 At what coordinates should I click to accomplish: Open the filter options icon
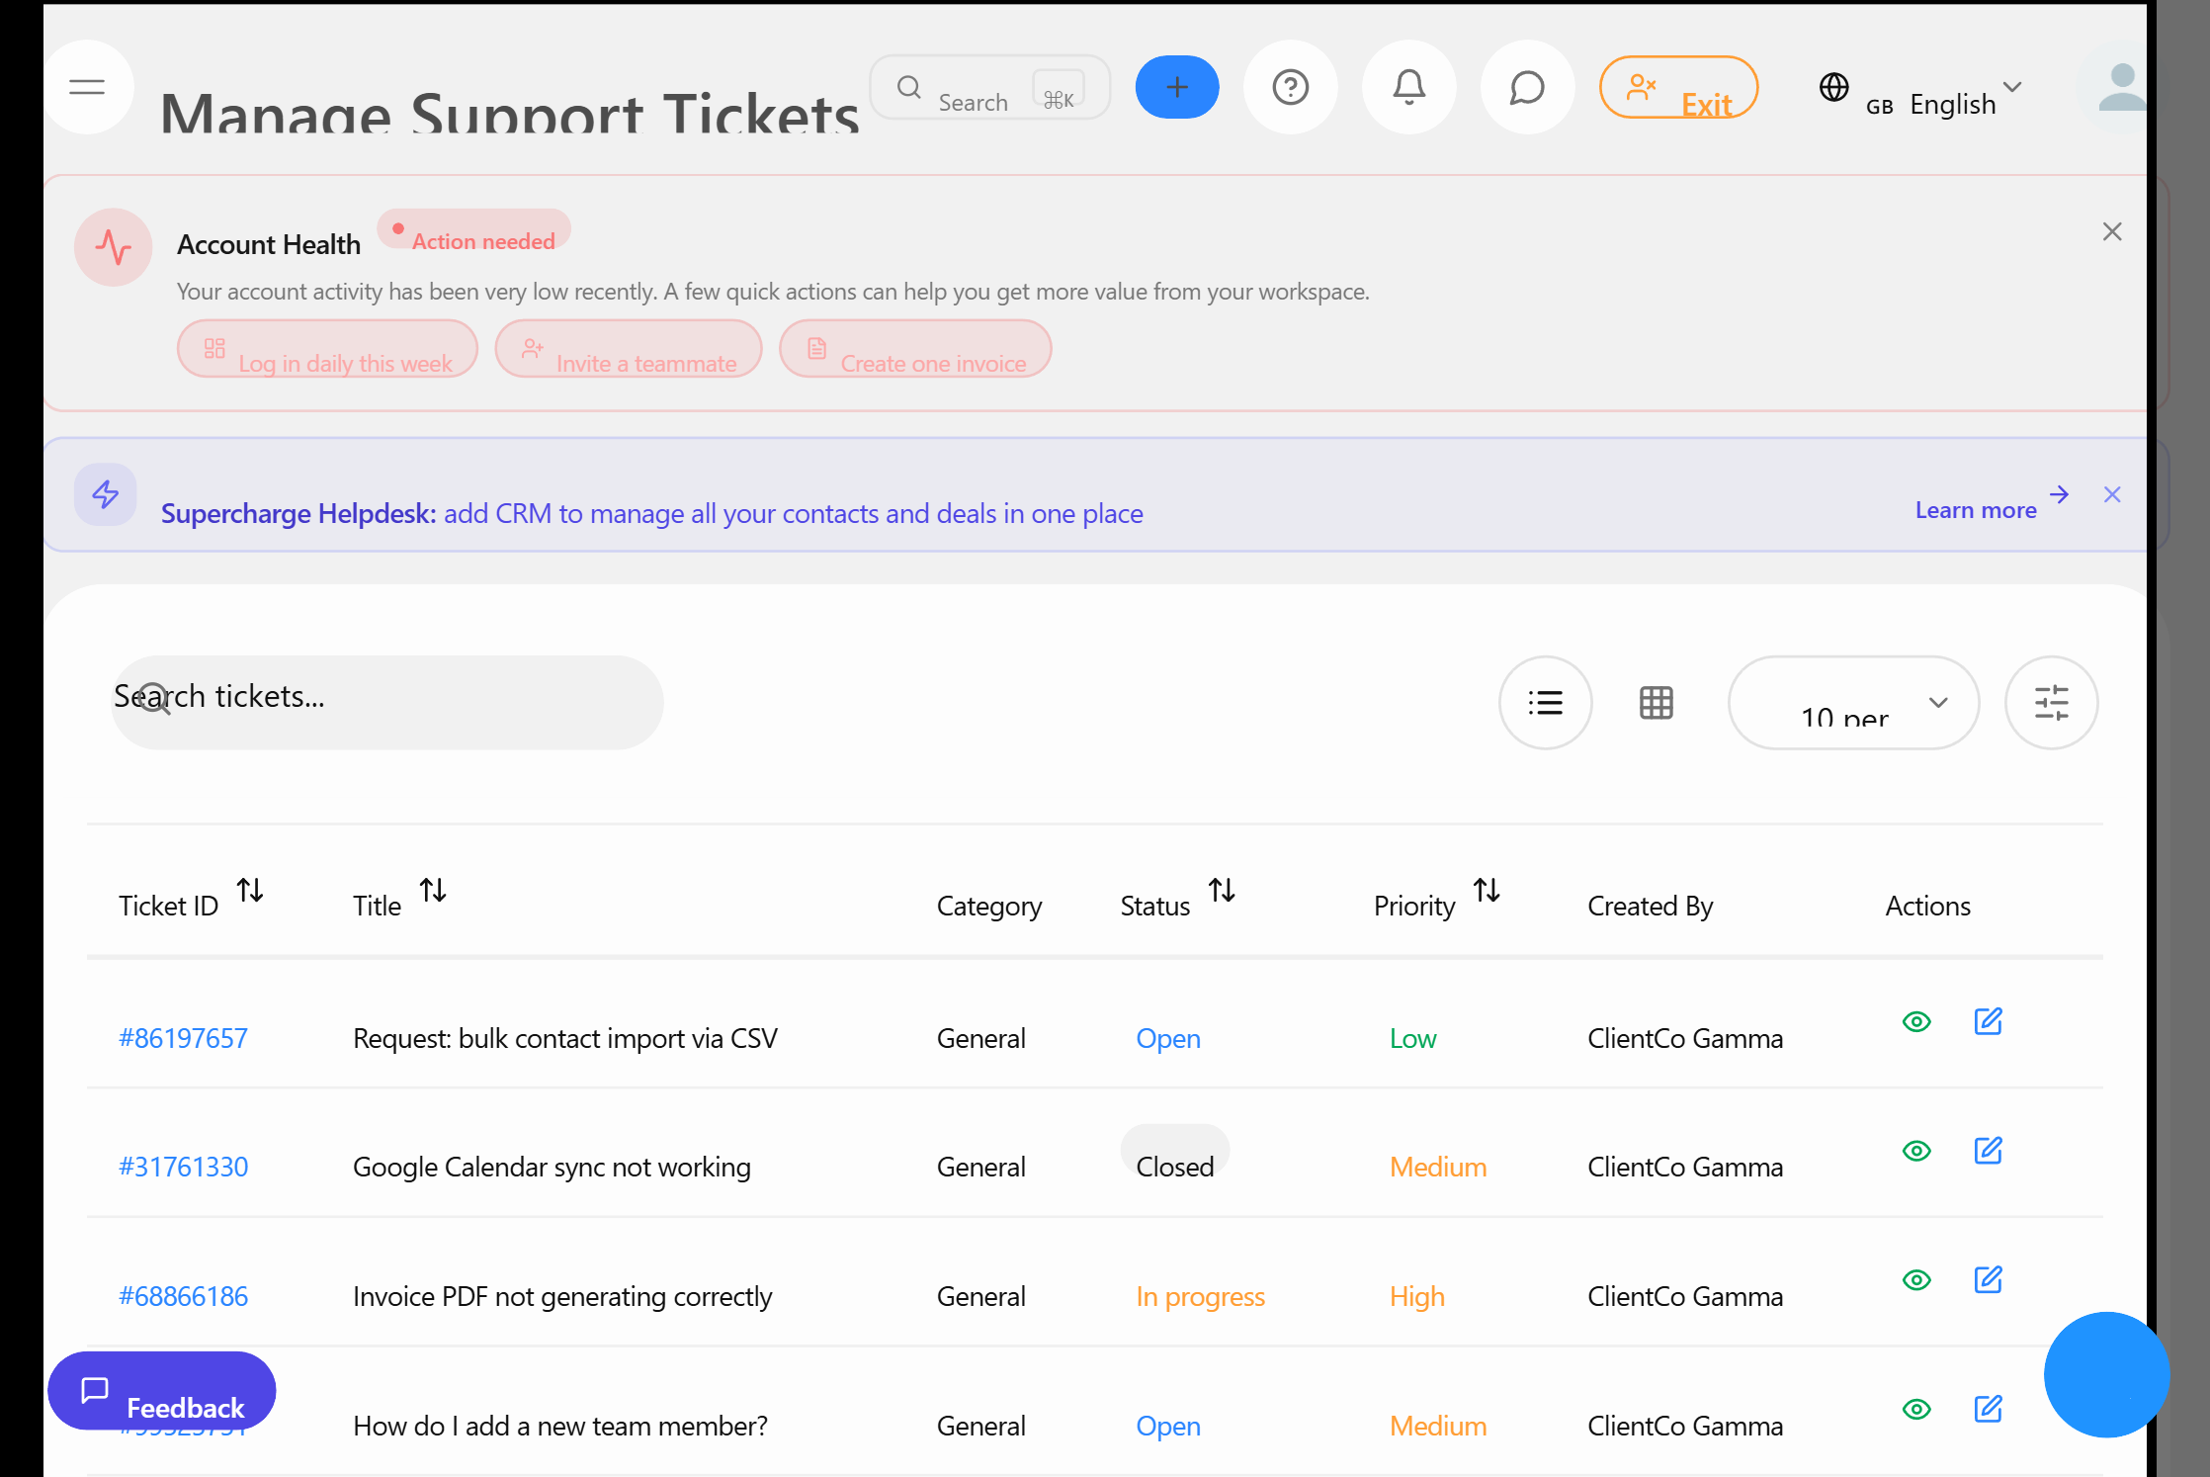pyautogui.click(x=2052, y=702)
